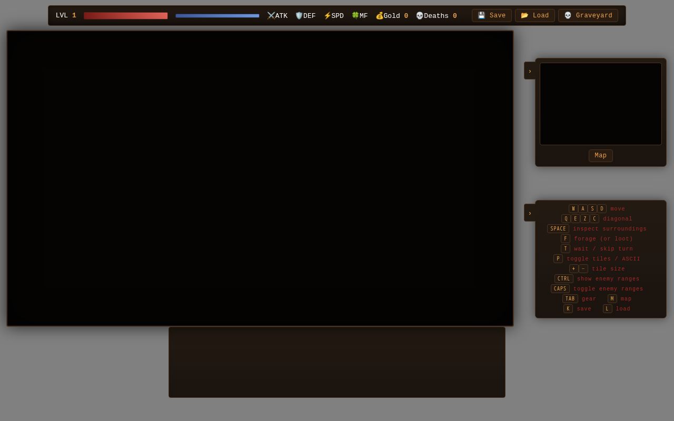Click the CTRL show enemy ranges key
This screenshot has height=421, width=674.
[x=564, y=279]
